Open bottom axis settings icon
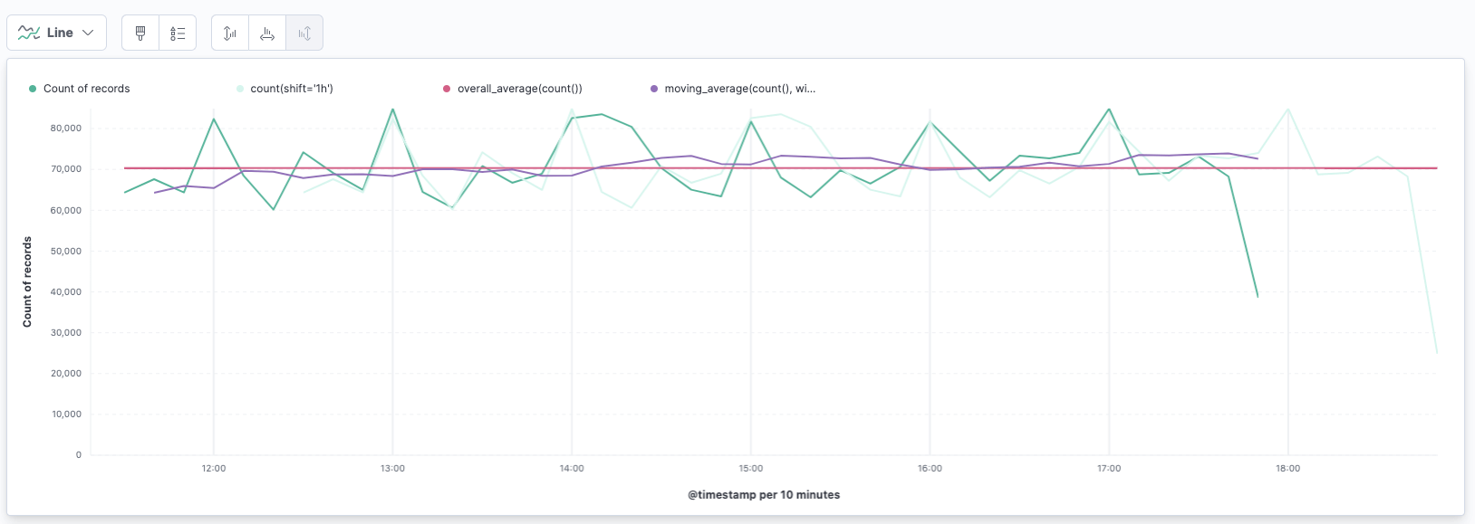 [x=267, y=33]
